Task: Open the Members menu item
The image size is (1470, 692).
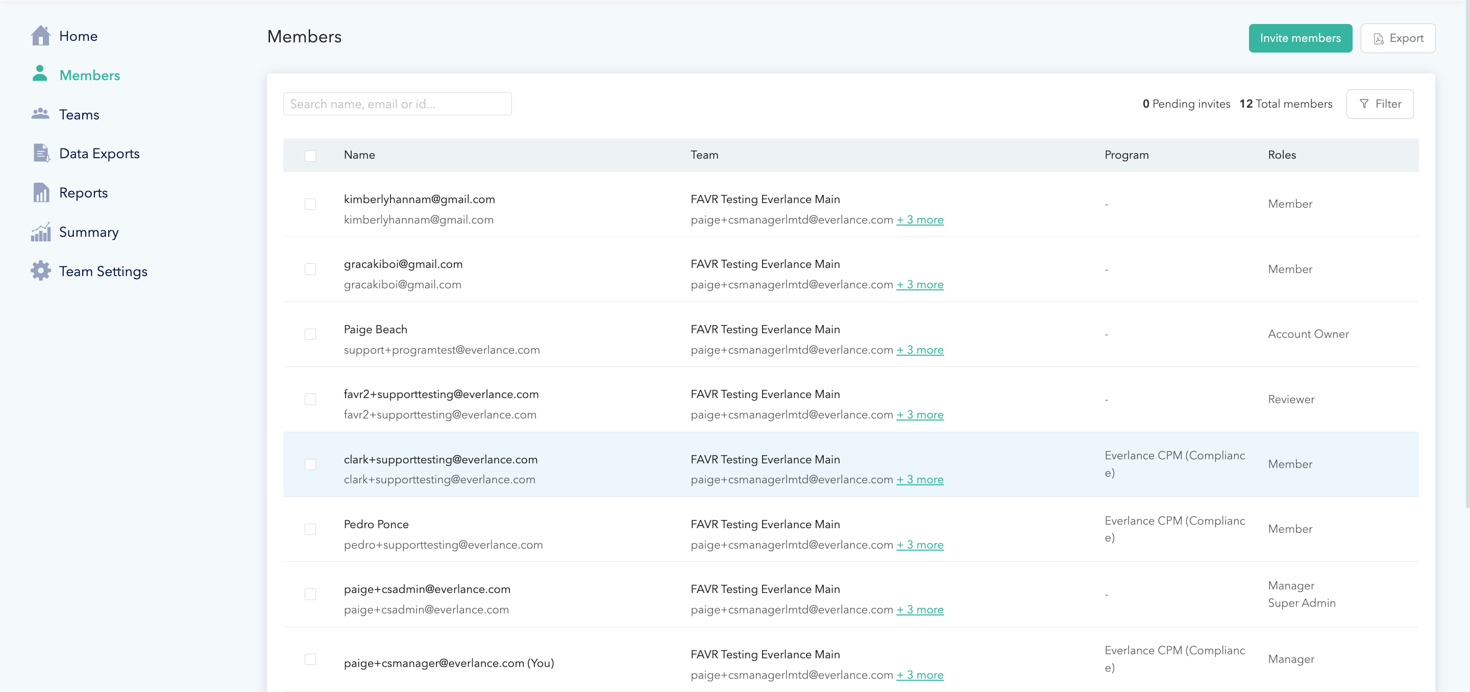Action: point(90,76)
